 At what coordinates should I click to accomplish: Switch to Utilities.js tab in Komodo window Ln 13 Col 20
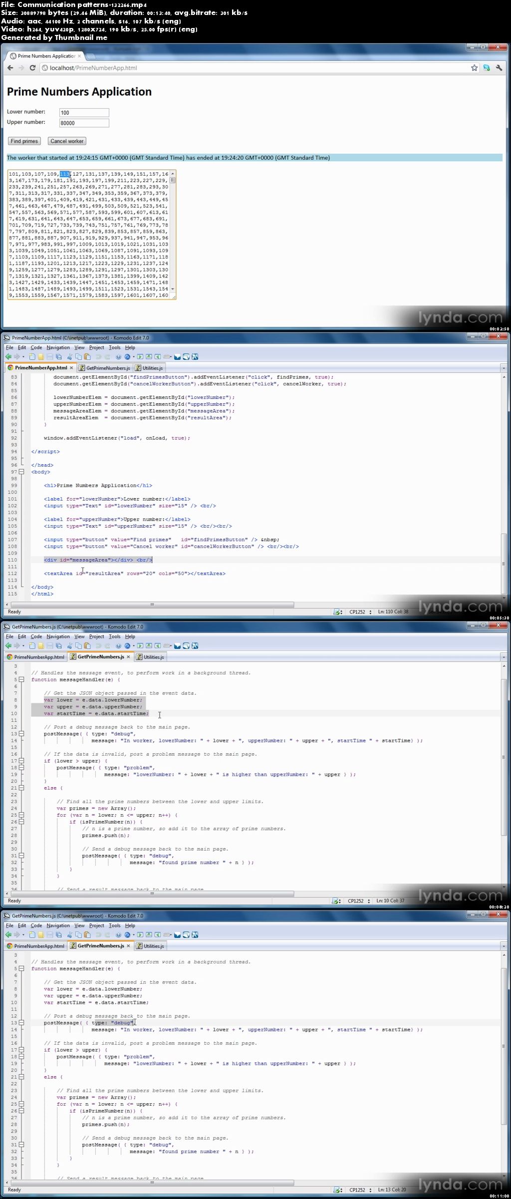coord(150,946)
